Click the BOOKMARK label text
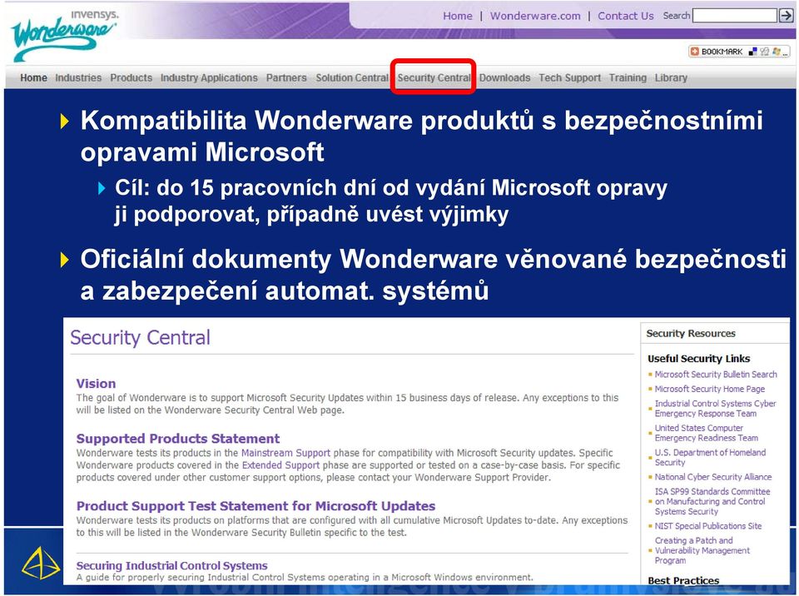Image resolution: width=799 pixels, height=596 pixels. pyautogui.click(x=722, y=52)
